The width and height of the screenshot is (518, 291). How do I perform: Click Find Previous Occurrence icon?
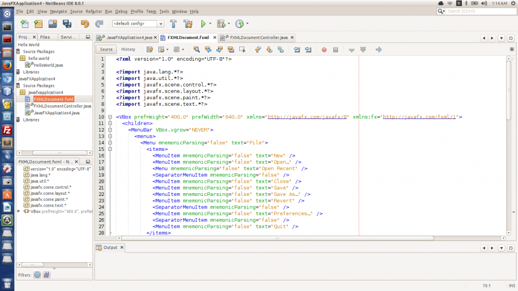point(208,50)
